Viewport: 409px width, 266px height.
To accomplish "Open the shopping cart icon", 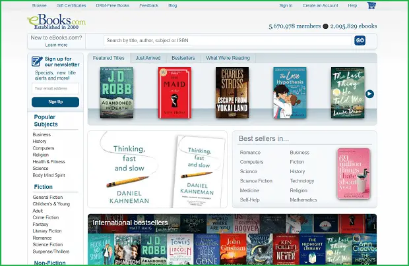I will tap(371, 5).
